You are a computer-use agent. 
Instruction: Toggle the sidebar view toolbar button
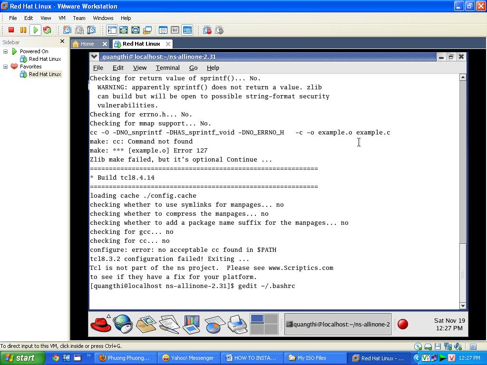(x=112, y=30)
